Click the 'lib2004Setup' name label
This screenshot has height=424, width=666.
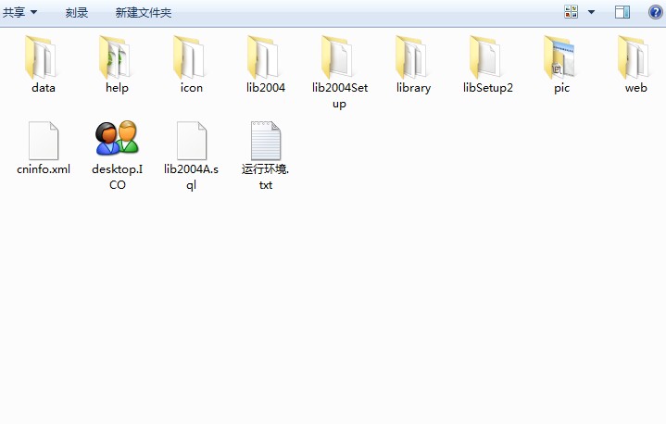pos(340,95)
